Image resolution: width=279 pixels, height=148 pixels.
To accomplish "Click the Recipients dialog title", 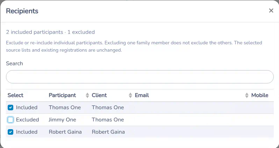I will [x=22, y=11].
